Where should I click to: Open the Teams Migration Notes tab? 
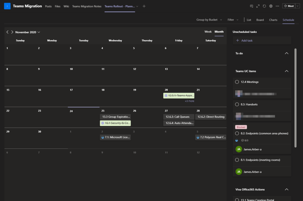(87, 6)
